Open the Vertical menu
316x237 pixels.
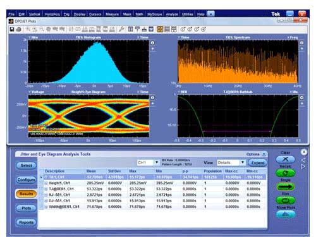pos(34,15)
